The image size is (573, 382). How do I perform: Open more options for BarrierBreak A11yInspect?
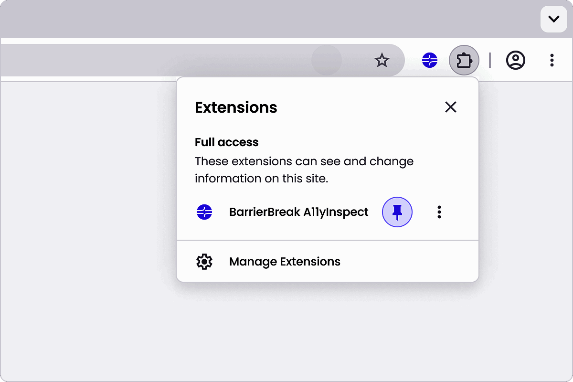(x=439, y=212)
